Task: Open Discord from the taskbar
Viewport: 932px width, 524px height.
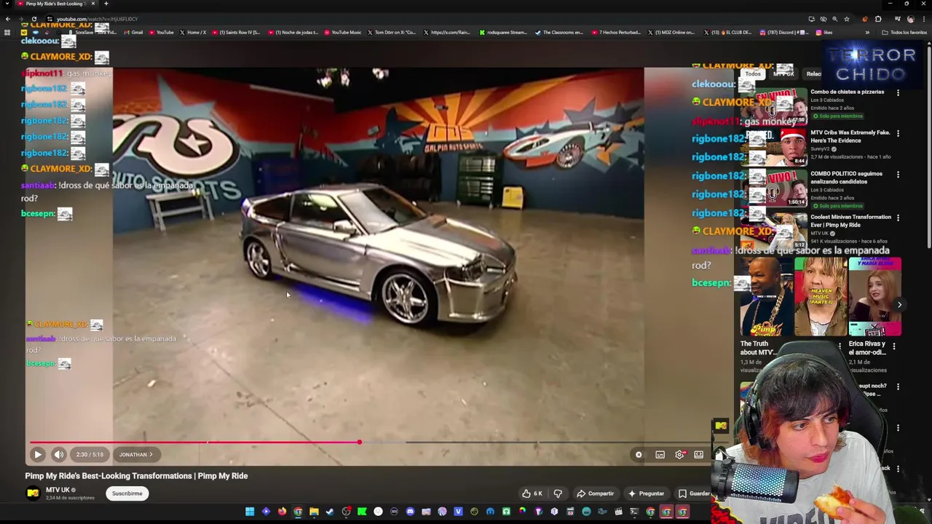Action: [x=410, y=512]
